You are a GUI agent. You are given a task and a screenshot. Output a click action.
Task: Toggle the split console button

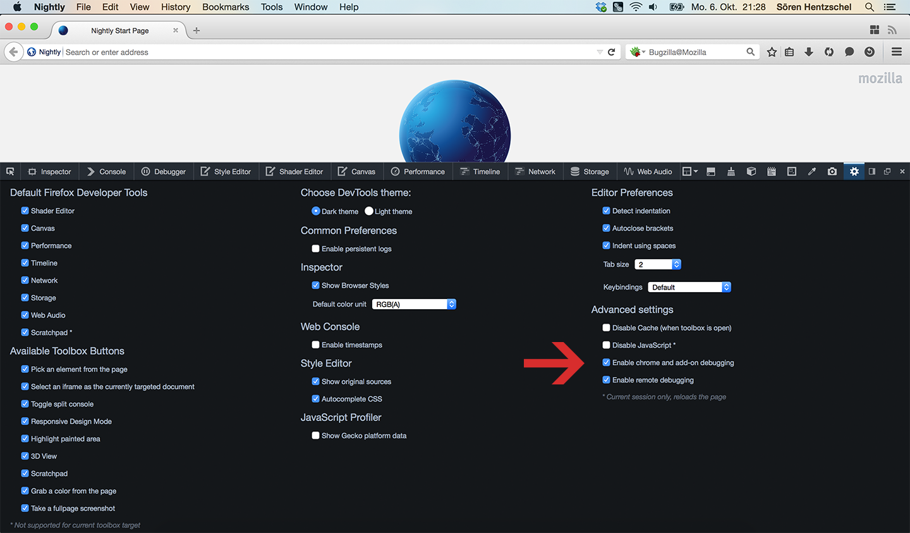[x=711, y=171]
